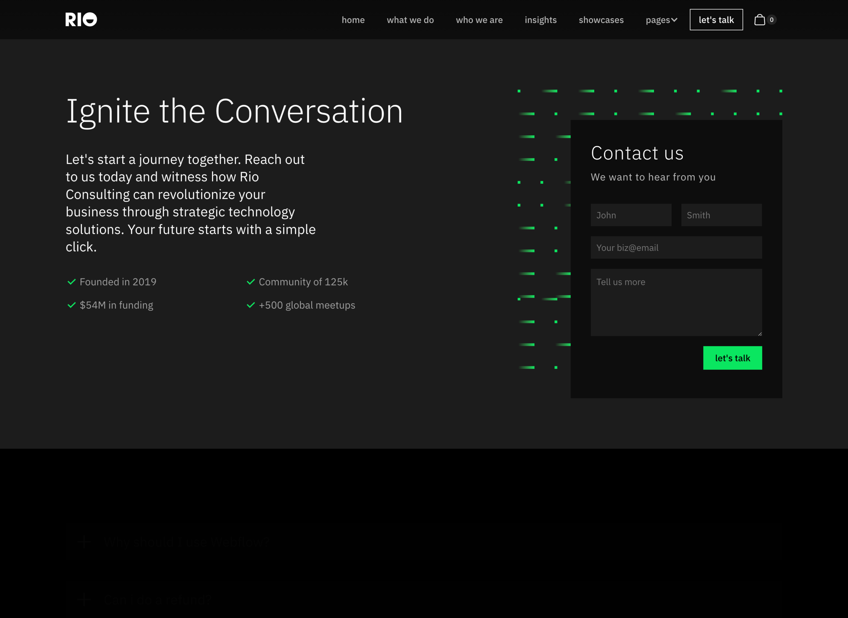Expand the refund FAQ question
The width and height of the screenshot is (848, 618).
[157, 599]
